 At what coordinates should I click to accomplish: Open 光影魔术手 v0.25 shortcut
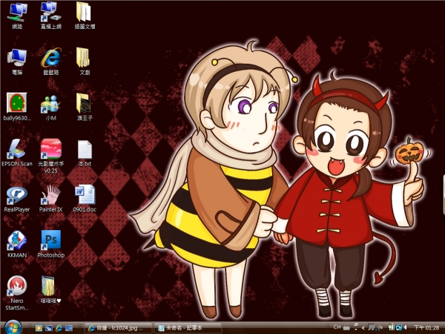(50, 156)
